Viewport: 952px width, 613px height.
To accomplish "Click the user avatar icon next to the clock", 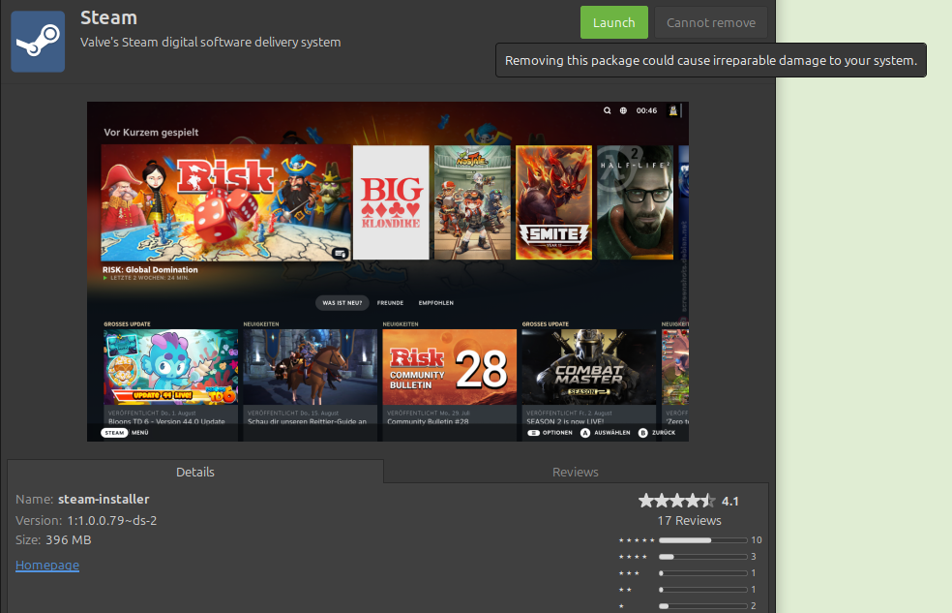I will coord(673,110).
